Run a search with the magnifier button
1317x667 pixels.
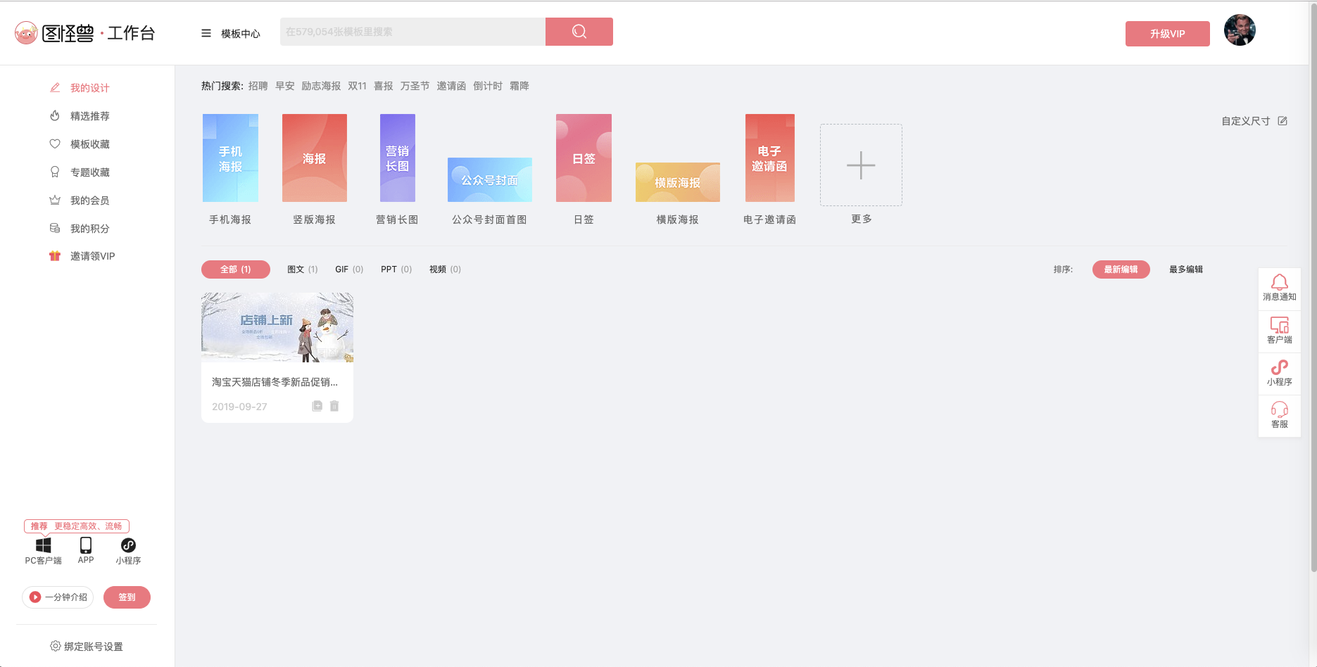coord(579,31)
